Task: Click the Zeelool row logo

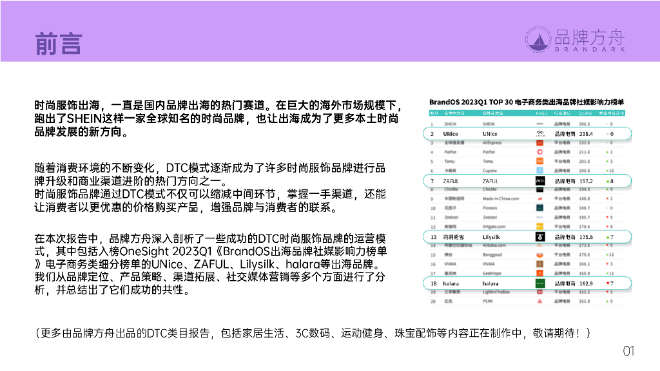Action: (539, 218)
